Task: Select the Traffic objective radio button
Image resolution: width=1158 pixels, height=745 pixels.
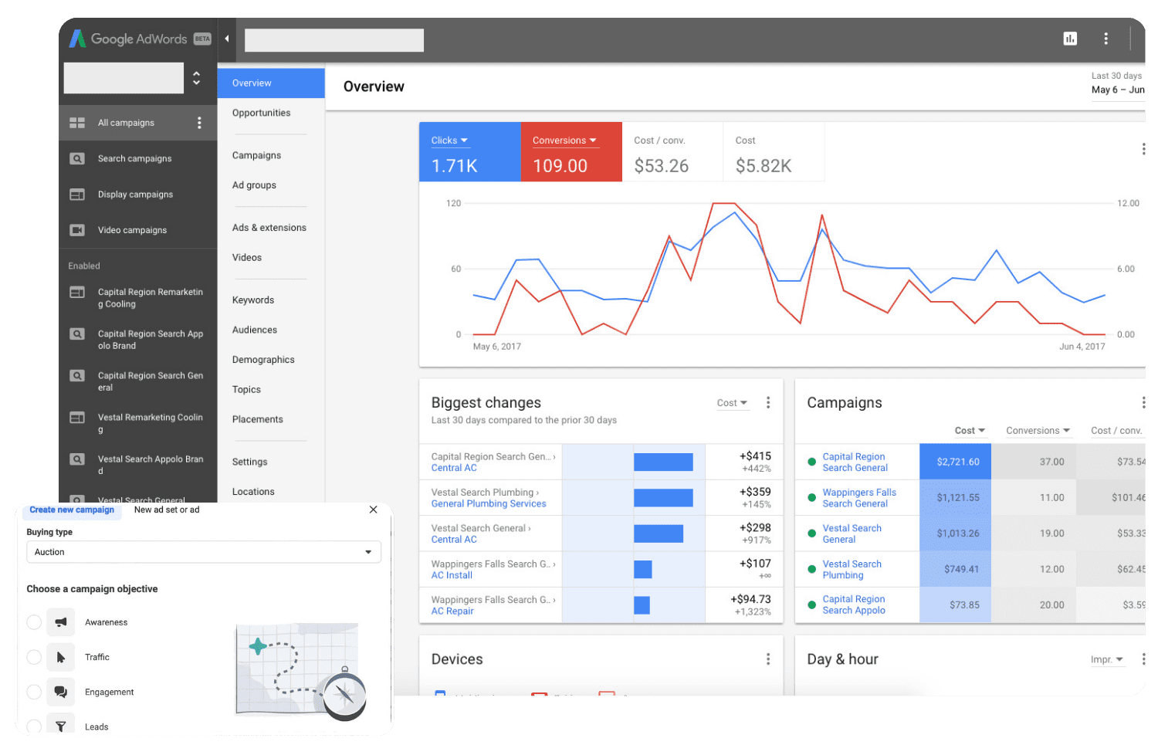Action: 34,657
